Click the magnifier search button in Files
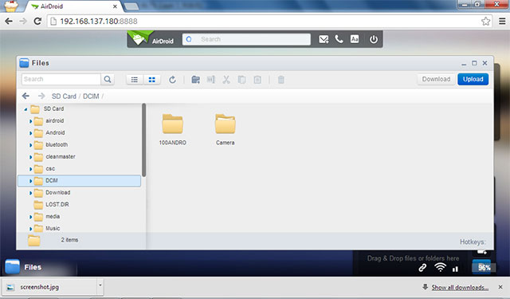Image resolution: width=510 pixels, height=299 pixels. pyautogui.click(x=108, y=79)
